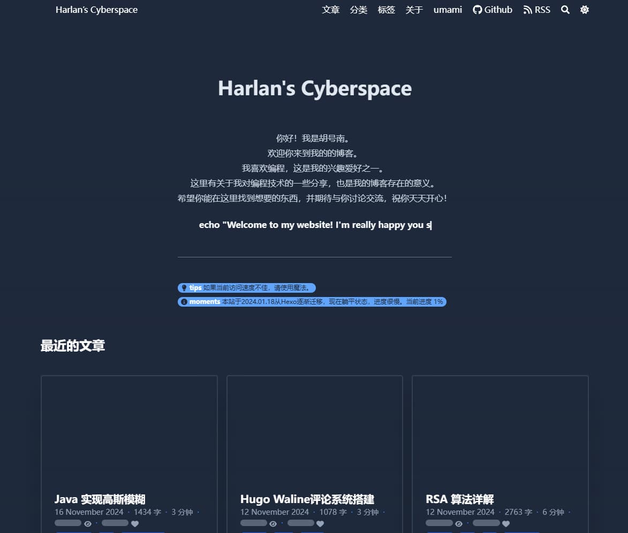This screenshot has height=533, width=628.
Task: Open the site search magnifier icon
Action: 565,10
